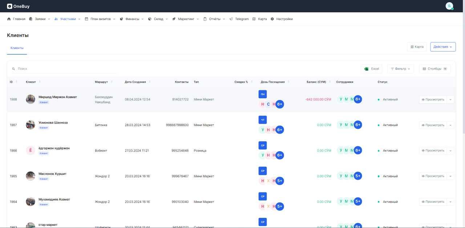This screenshot has height=228, width=465.
Task: Click visit-day 6+ badge in row 1988
Action: 280,104
